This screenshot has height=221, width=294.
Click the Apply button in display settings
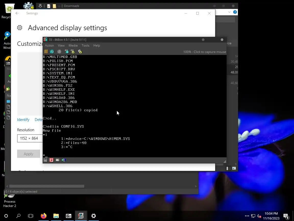[29, 154]
